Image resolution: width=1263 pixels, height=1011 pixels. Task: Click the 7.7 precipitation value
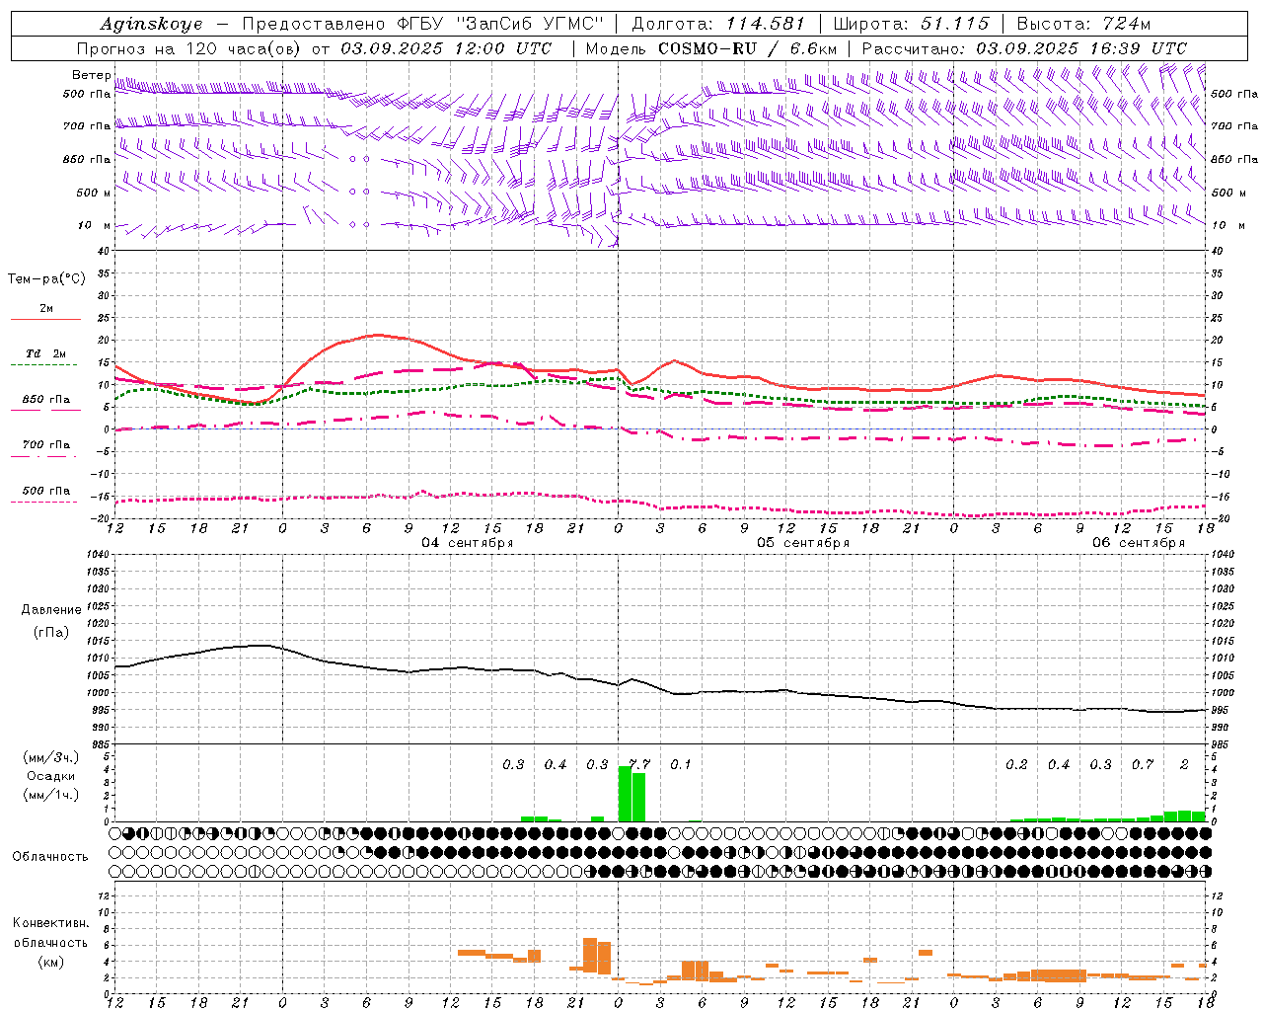[x=639, y=764]
